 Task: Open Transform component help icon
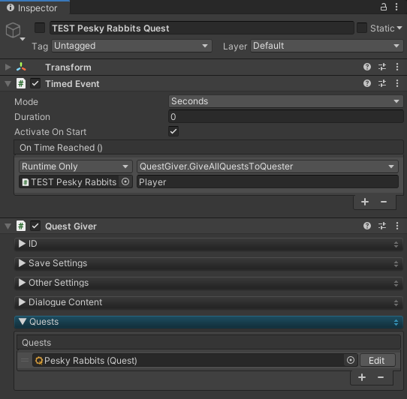pos(367,67)
